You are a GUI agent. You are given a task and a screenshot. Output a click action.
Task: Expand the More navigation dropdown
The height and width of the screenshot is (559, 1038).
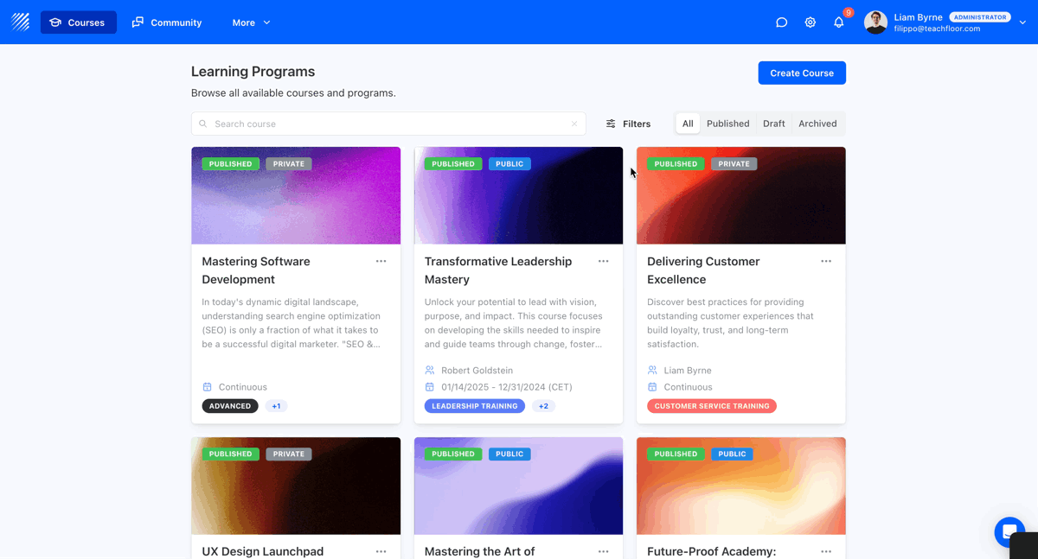pyautogui.click(x=251, y=22)
